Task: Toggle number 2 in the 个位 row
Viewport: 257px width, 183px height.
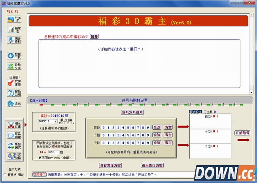Action: click(113, 143)
